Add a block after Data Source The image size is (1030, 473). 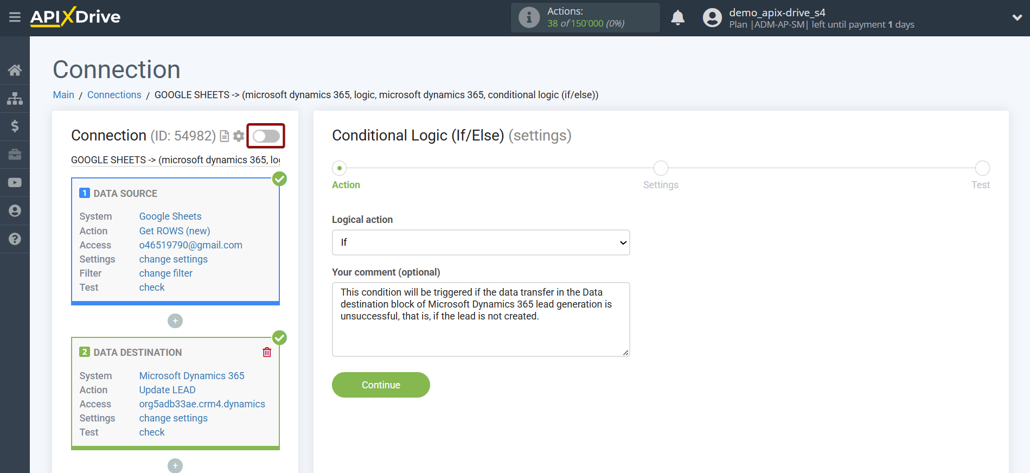click(x=175, y=321)
